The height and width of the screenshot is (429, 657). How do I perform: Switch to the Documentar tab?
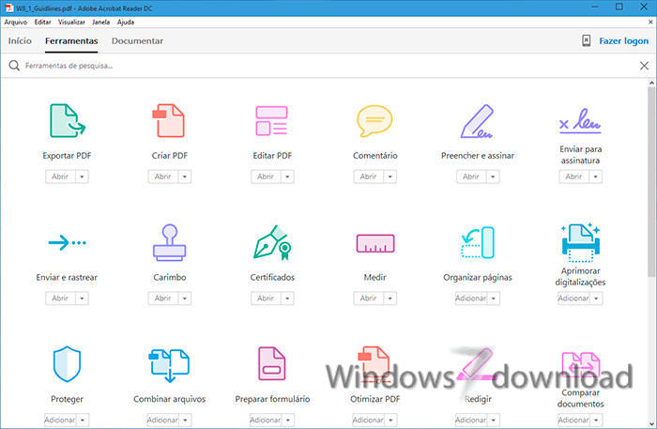tap(137, 40)
